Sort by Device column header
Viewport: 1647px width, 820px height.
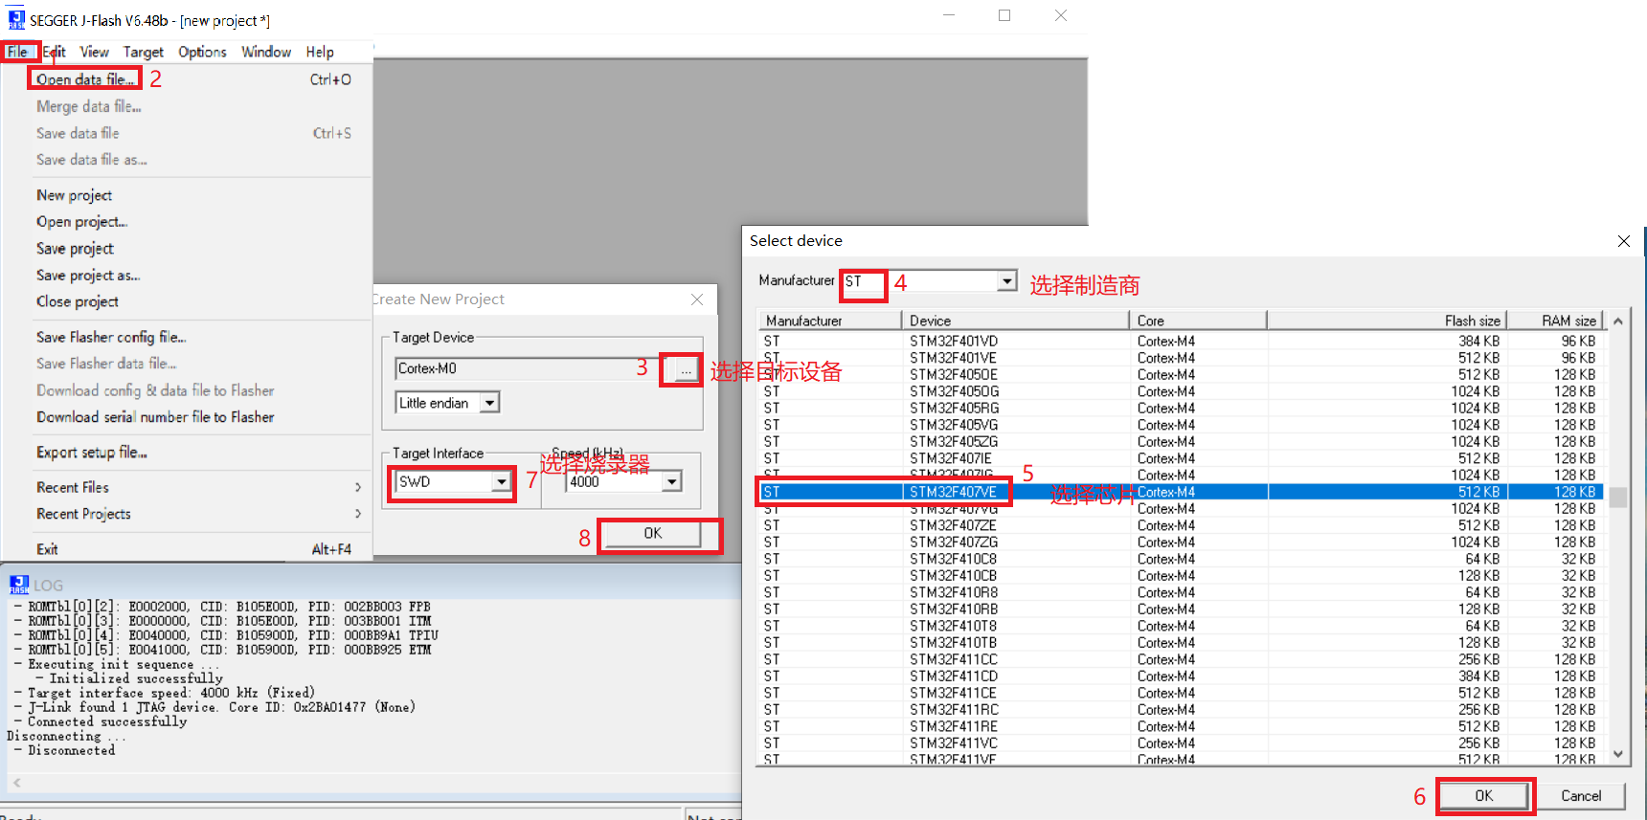(1015, 321)
